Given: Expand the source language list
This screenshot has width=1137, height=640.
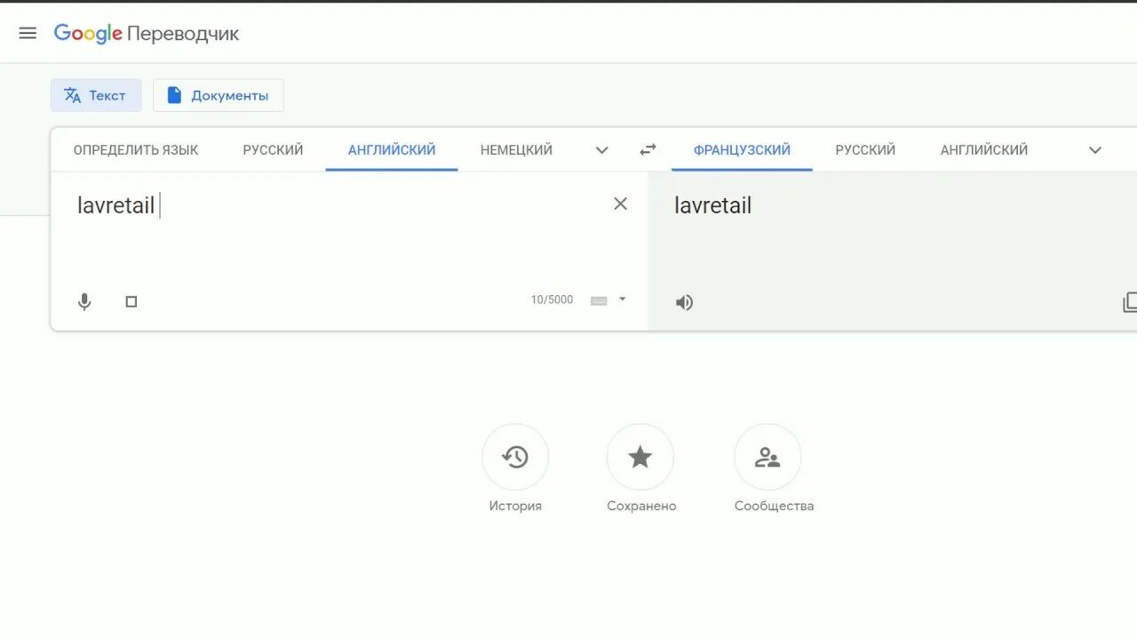Looking at the screenshot, I should coord(601,149).
